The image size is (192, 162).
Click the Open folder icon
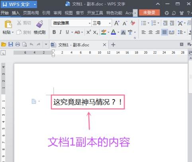[x=4, y=44]
